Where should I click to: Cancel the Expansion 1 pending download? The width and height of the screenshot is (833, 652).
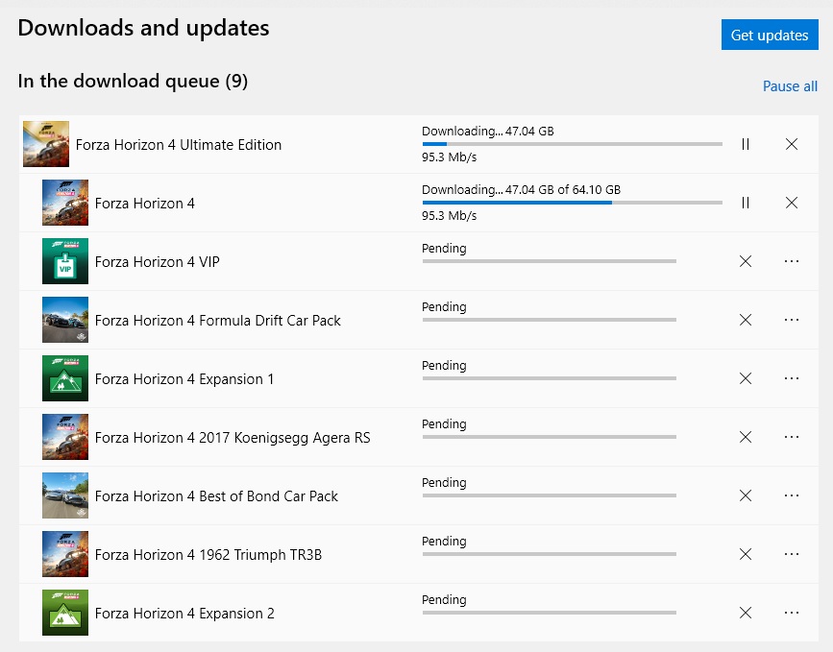[746, 378]
